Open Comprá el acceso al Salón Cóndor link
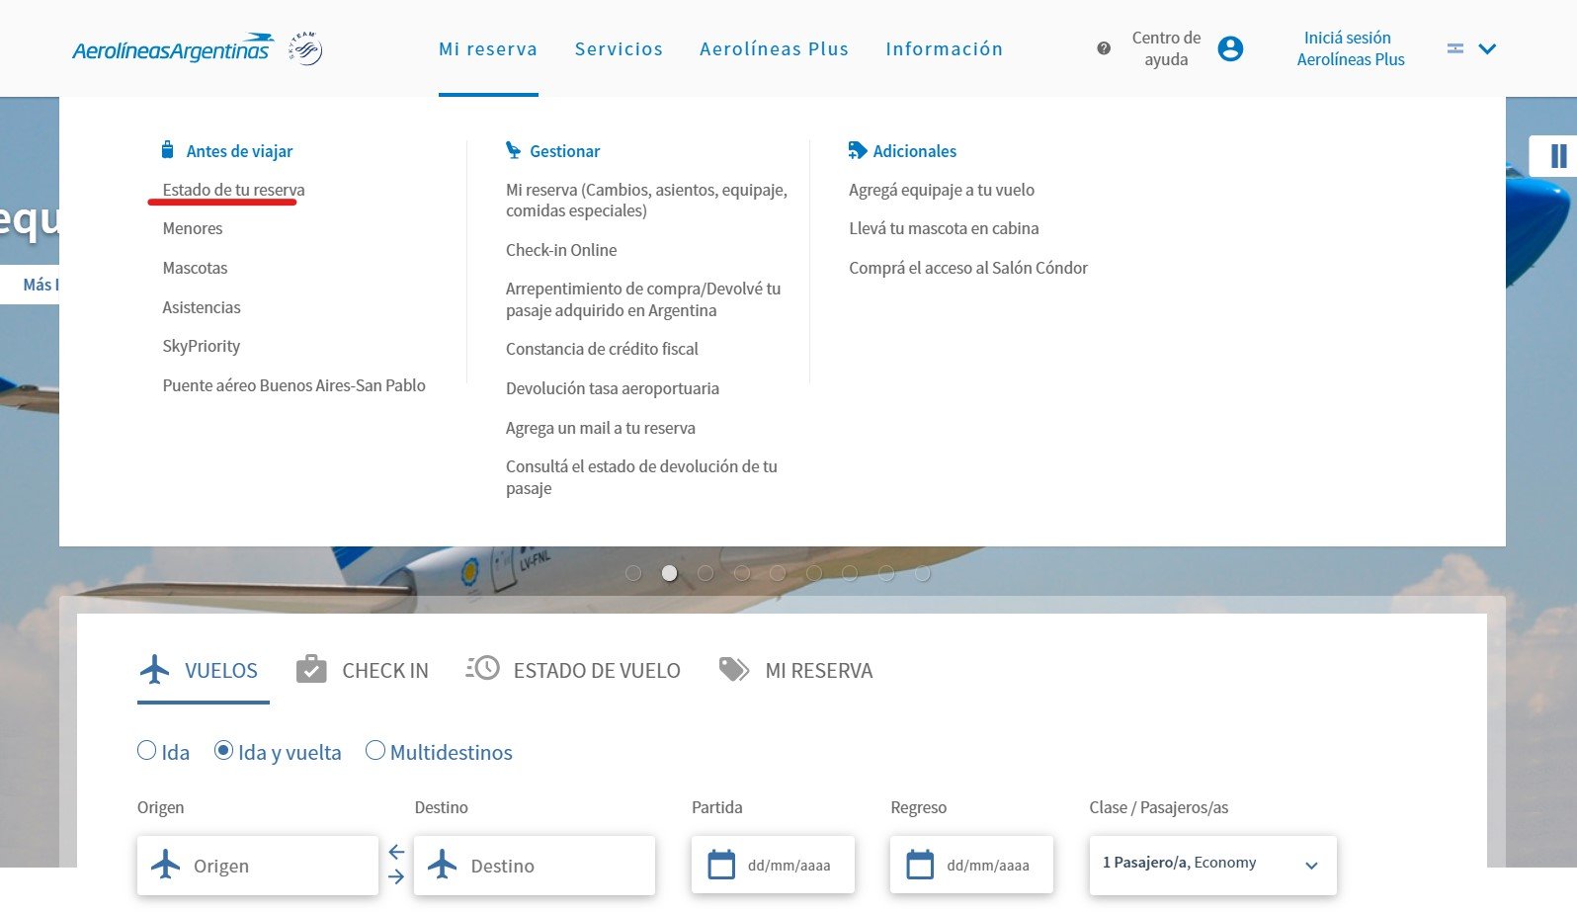This screenshot has height=913, width=1577. [968, 268]
